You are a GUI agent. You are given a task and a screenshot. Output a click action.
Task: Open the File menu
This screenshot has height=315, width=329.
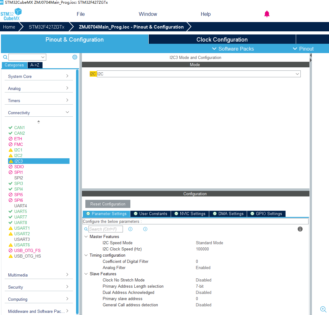[81, 14]
